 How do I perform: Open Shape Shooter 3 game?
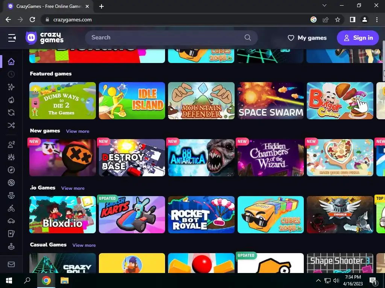[340, 263]
